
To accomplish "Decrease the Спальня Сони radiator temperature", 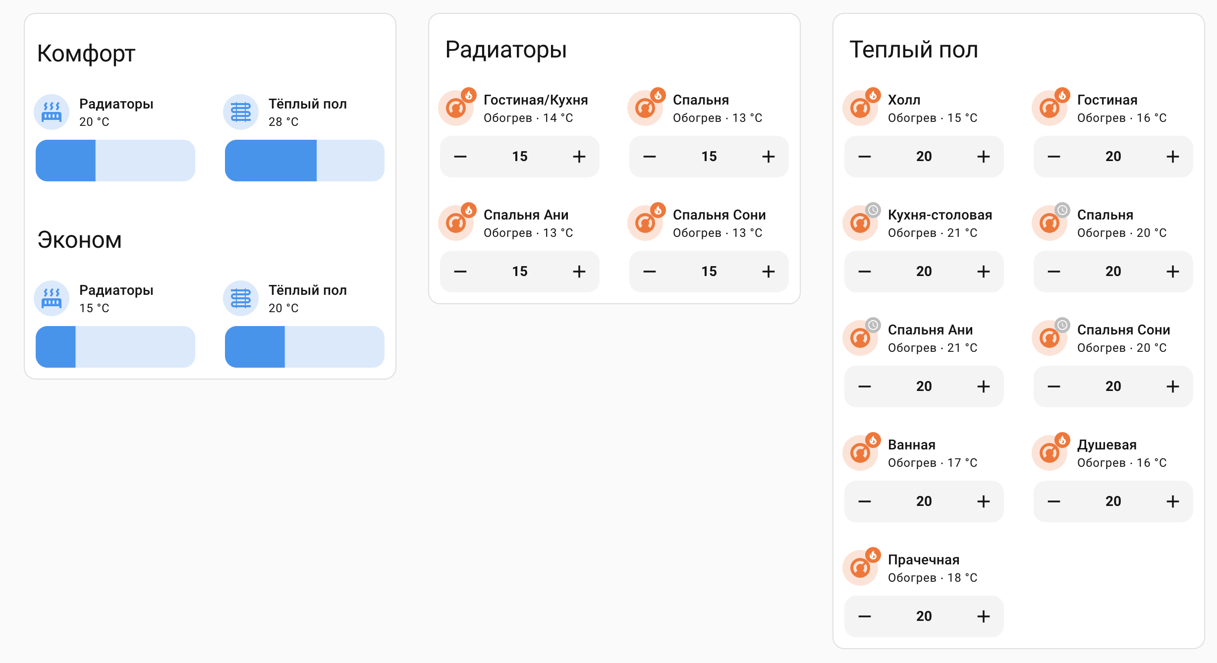I will [650, 271].
